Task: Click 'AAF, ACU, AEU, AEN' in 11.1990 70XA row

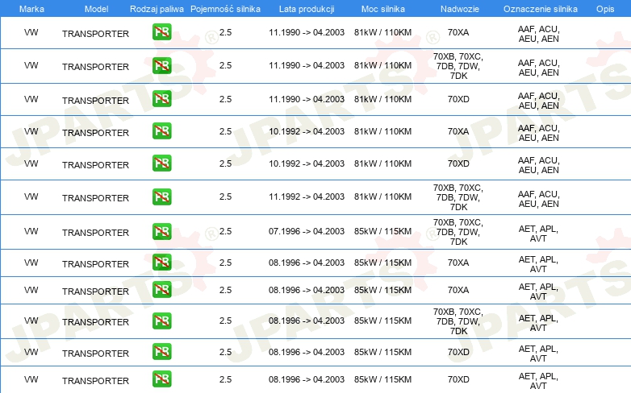Action: [539, 34]
